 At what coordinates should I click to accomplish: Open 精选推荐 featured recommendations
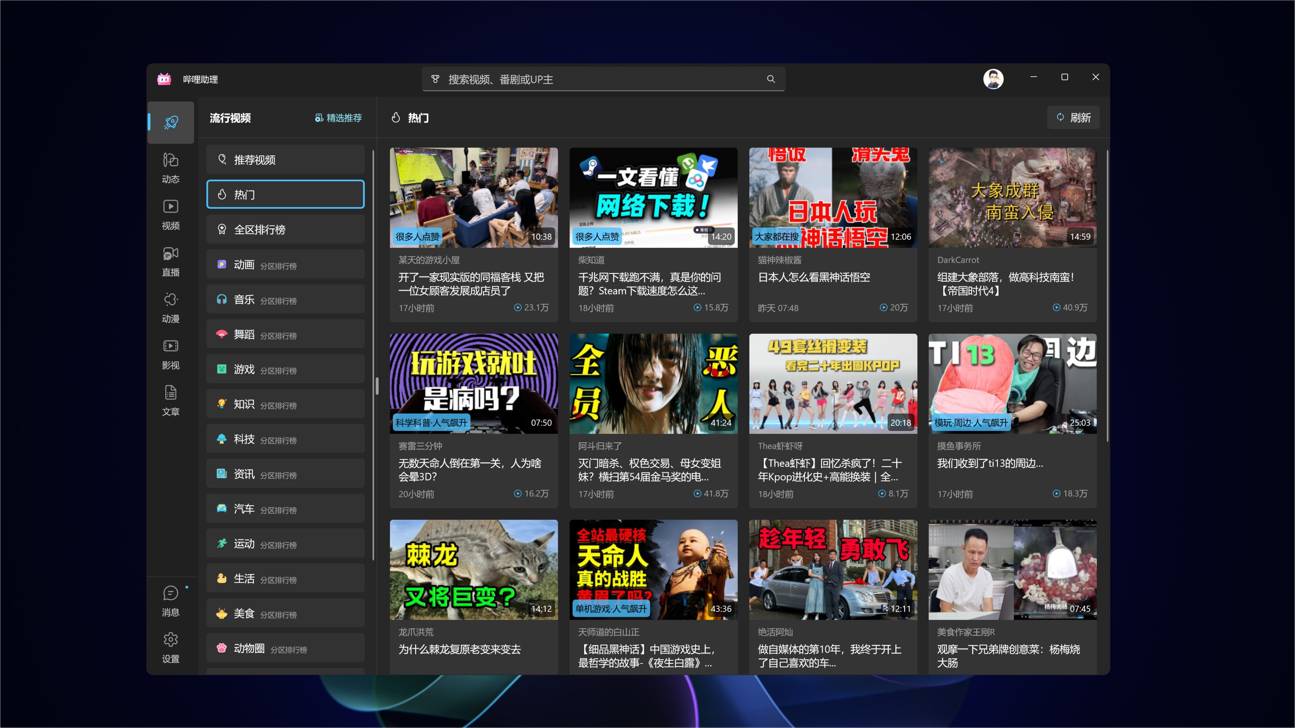tap(339, 118)
